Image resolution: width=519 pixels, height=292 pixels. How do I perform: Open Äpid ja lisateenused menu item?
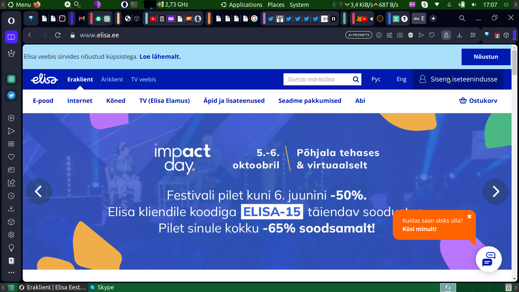click(234, 101)
